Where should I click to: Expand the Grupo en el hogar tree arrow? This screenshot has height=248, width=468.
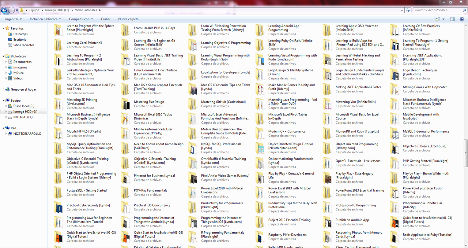click(3, 89)
